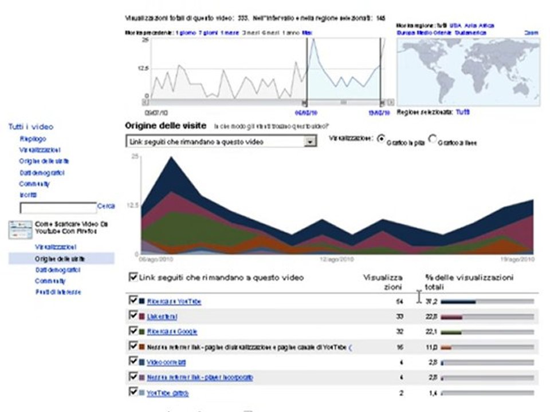
Task: Click the left range handle on the timeline
Action: pyautogui.click(x=304, y=102)
